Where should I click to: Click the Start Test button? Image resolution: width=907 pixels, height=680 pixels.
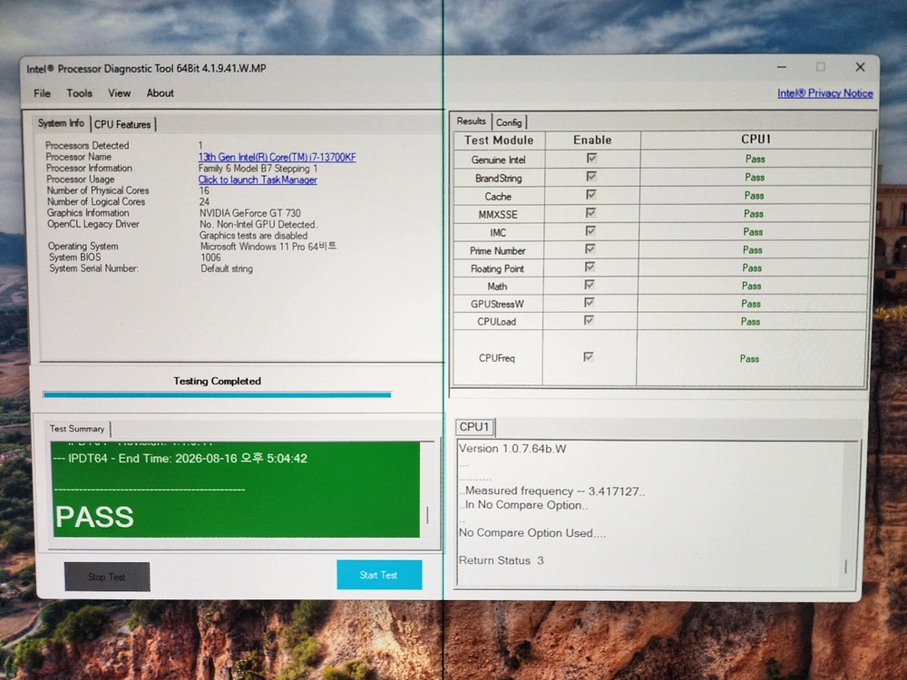coord(379,575)
